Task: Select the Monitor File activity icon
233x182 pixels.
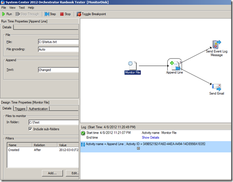Action: point(132,65)
